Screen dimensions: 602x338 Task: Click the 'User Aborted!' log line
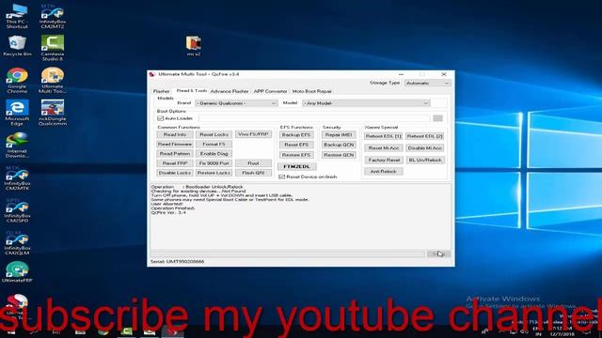167,204
